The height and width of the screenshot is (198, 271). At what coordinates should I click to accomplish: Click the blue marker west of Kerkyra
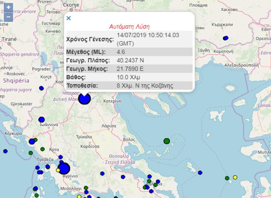pyautogui.click(x=5, y=151)
